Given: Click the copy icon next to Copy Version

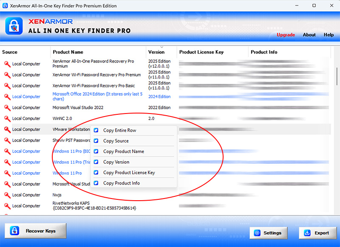Looking at the screenshot, I should [x=96, y=162].
